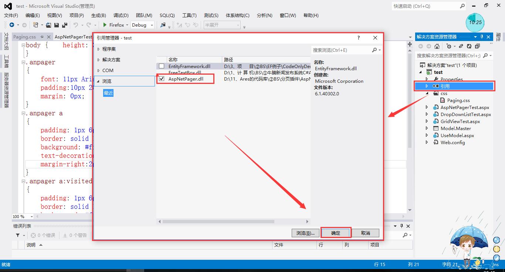
Task: Open the 编辑(E) menu
Action: (33, 15)
